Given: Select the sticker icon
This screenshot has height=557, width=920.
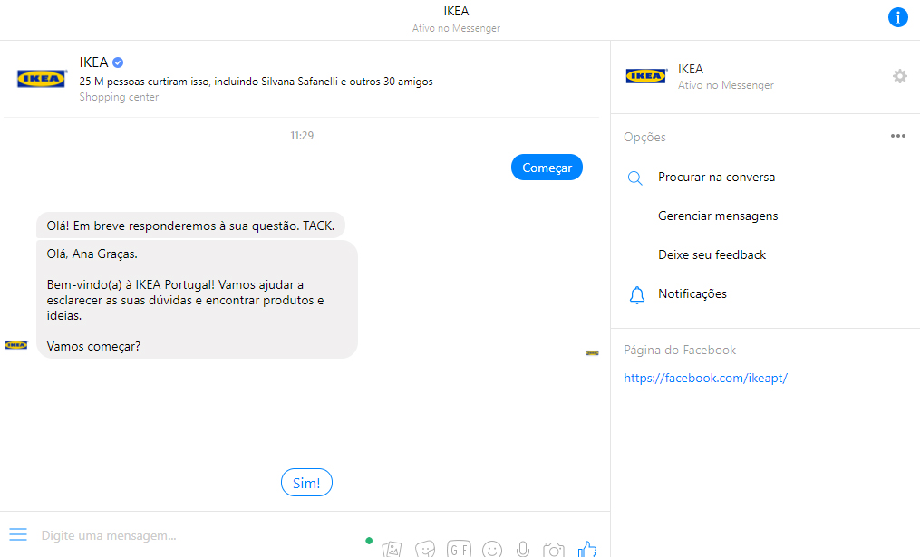Looking at the screenshot, I should 425,548.
